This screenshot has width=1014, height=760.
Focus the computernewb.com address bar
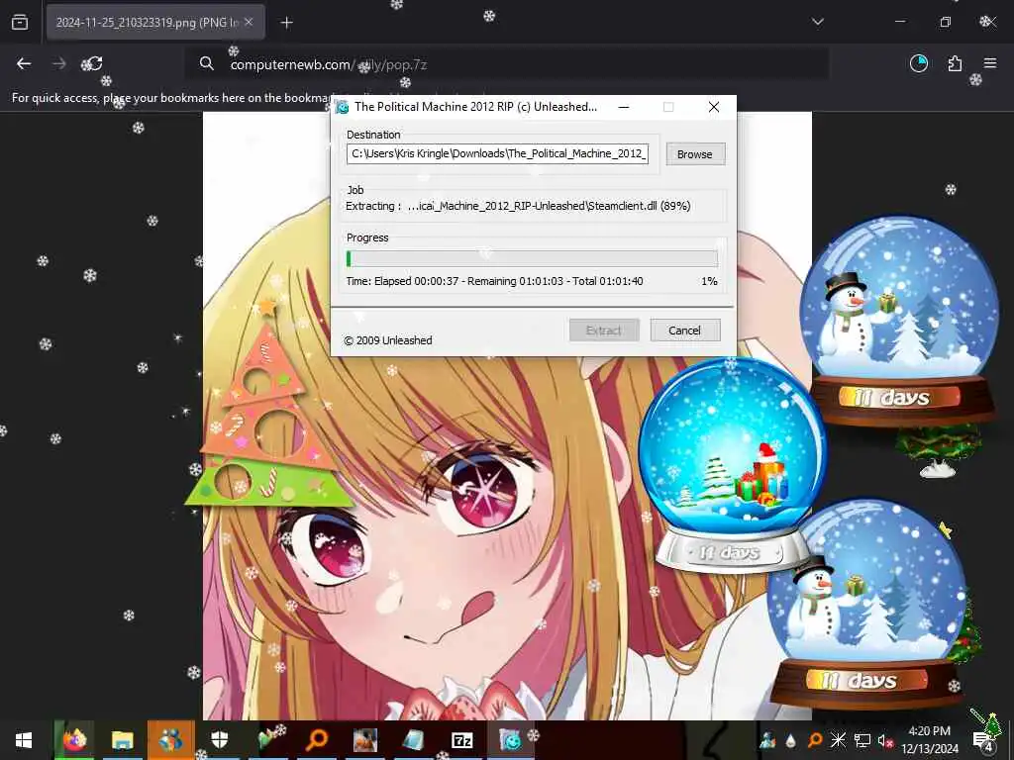(506, 64)
